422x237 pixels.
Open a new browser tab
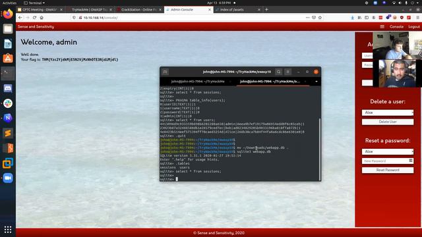tap(266, 9)
